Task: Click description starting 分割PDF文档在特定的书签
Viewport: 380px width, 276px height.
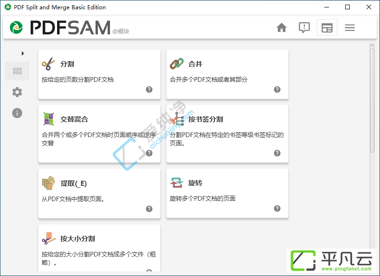Action: (x=226, y=139)
